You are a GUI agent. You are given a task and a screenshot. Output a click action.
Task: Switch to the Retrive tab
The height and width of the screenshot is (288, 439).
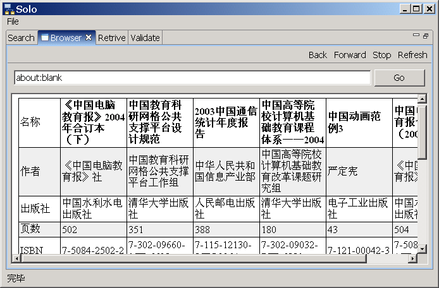[112, 38]
